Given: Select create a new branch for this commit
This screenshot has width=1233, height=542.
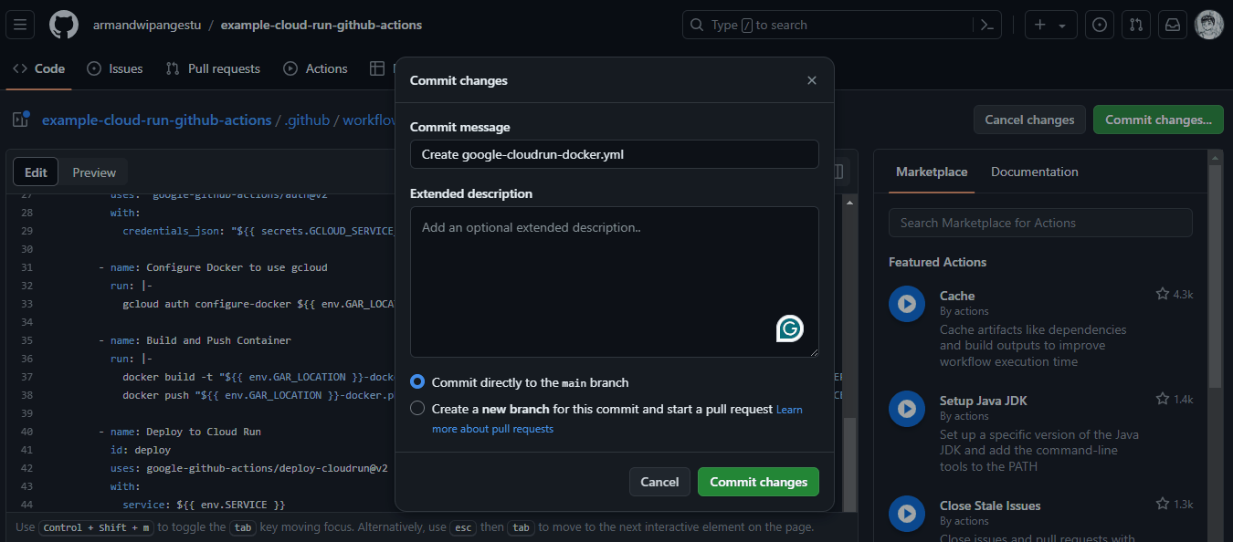Looking at the screenshot, I should point(417,408).
